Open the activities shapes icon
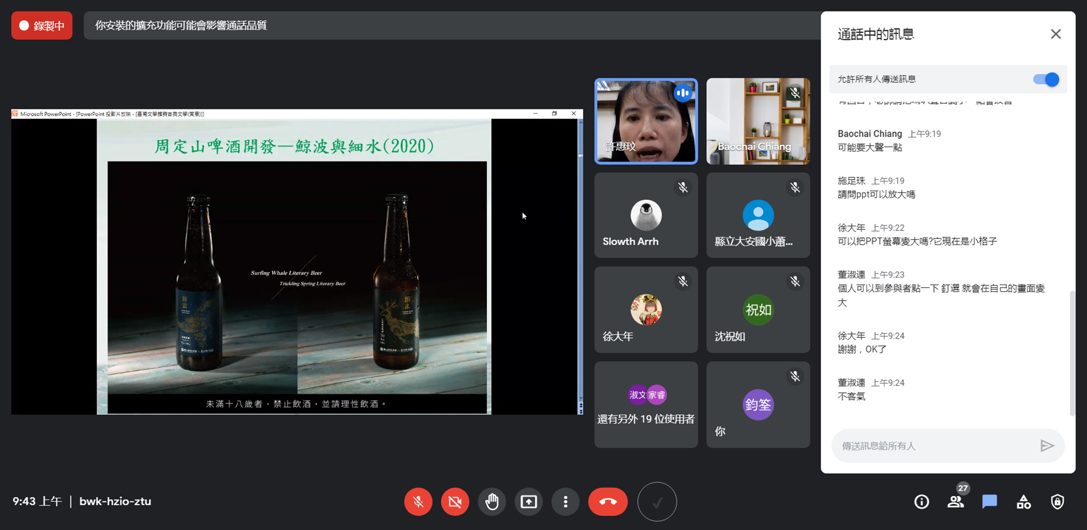This screenshot has width=1087, height=530. pyautogui.click(x=1023, y=501)
